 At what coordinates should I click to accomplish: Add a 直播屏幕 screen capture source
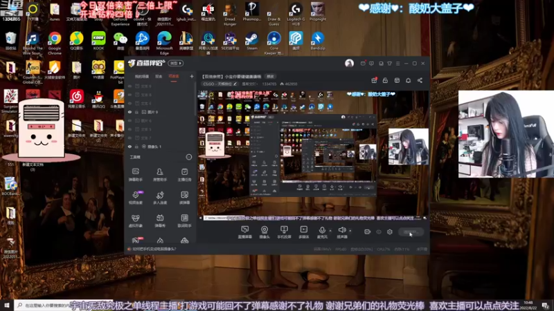[245, 232]
